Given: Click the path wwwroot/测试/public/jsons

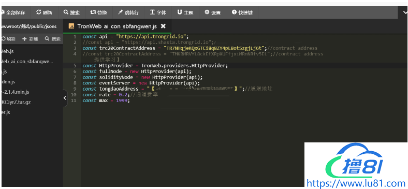Looking at the screenshot, I should click(28, 26).
